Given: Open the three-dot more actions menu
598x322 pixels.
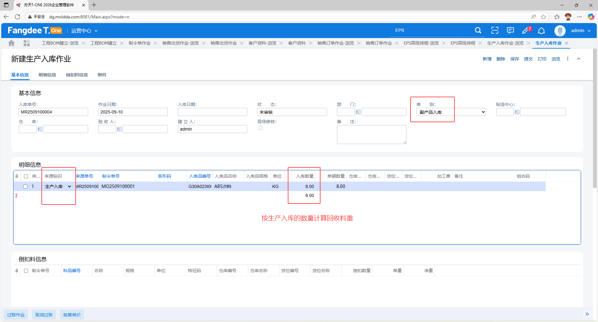Looking at the screenshot, I should pyautogui.click(x=567, y=59).
